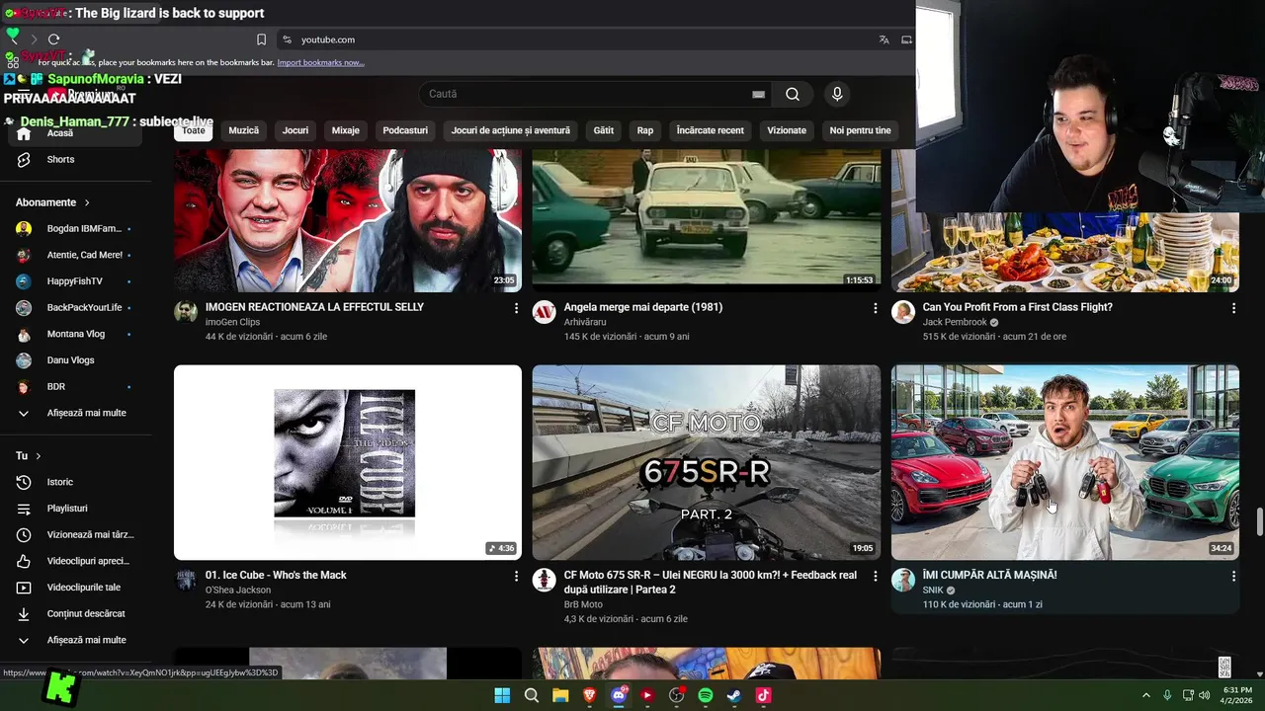The width and height of the screenshot is (1265, 711).
Task: Select the Muzică filter chip
Action: pyautogui.click(x=244, y=130)
